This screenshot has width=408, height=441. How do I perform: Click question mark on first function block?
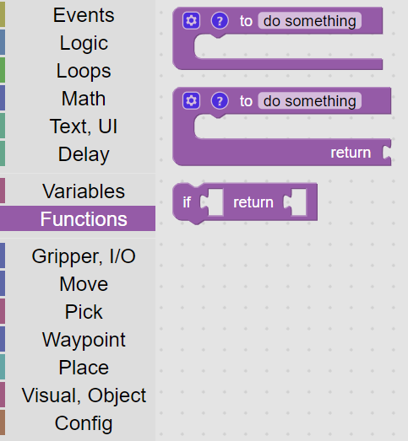coord(220,21)
